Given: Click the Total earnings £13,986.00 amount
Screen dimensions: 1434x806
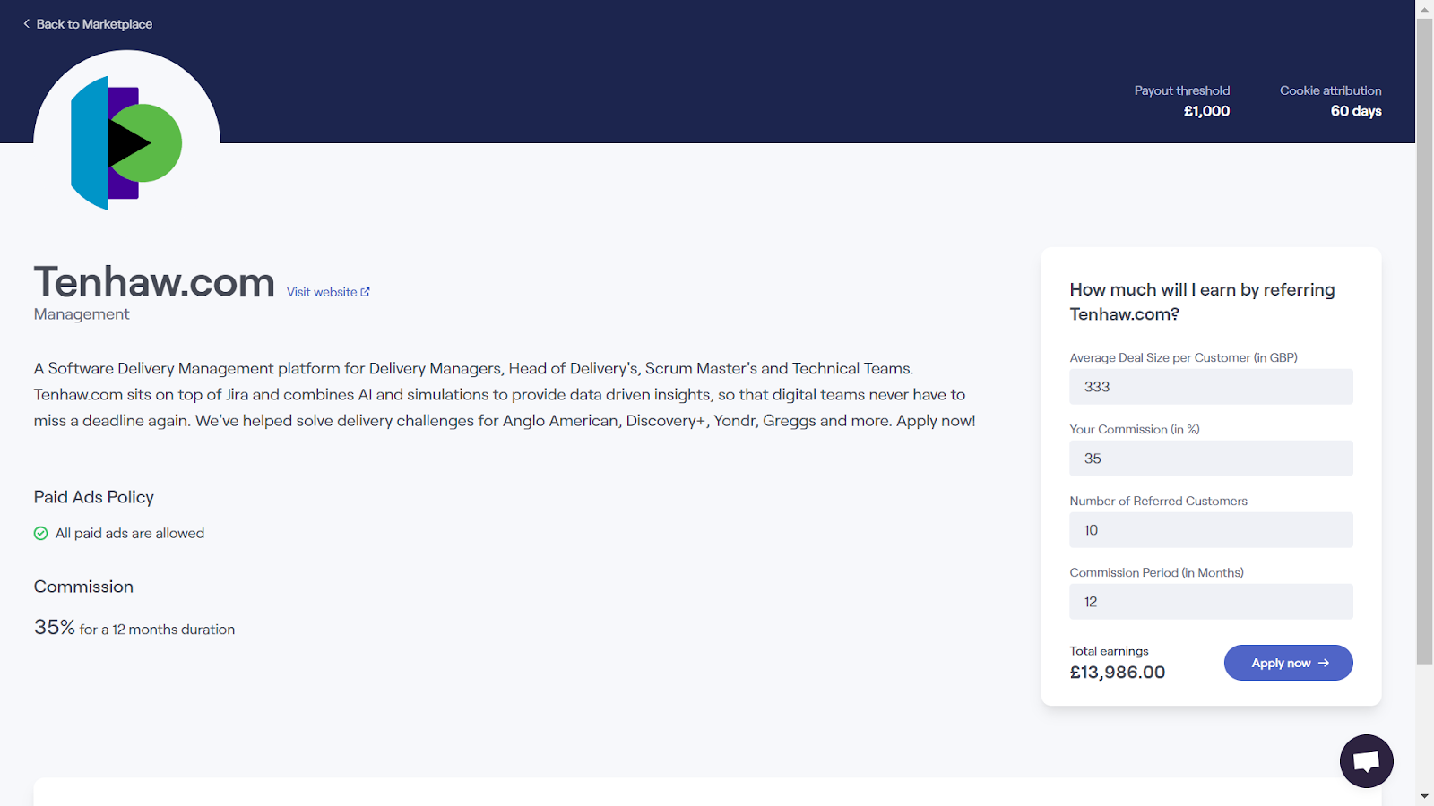Looking at the screenshot, I should click(x=1117, y=673).
